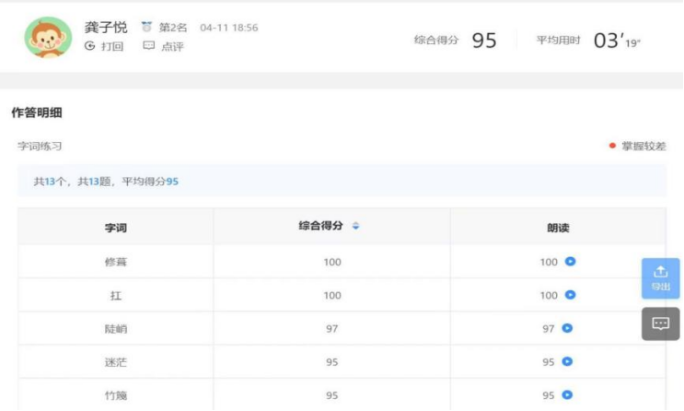Click the 字词 column header
Viewport: 684px width, 411px height.
[116, 227]
